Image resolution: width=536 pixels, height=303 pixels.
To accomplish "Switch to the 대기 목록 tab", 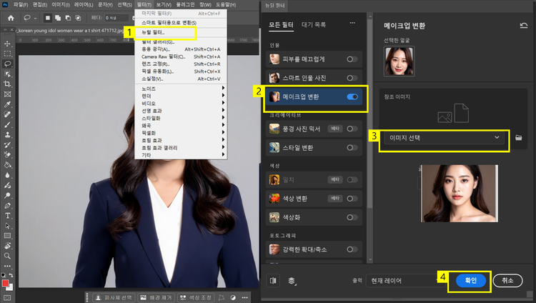I will pyautogui.click(x=314, y=24).
